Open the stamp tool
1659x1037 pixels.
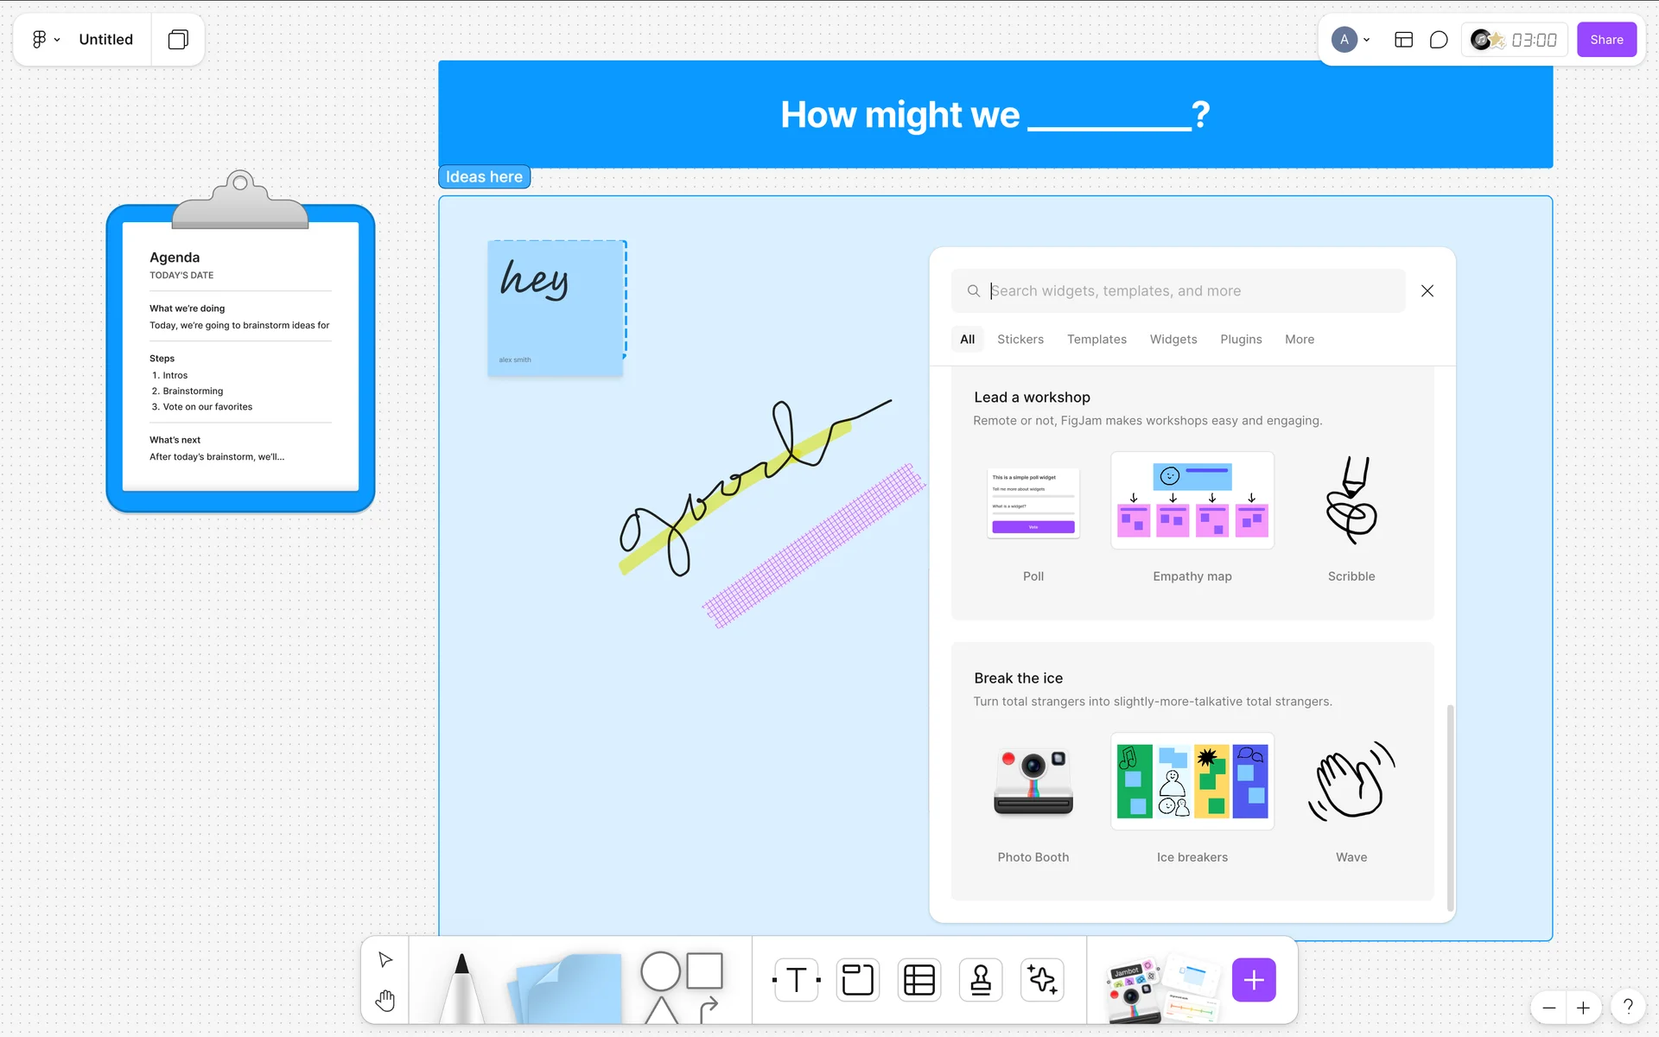981,980
